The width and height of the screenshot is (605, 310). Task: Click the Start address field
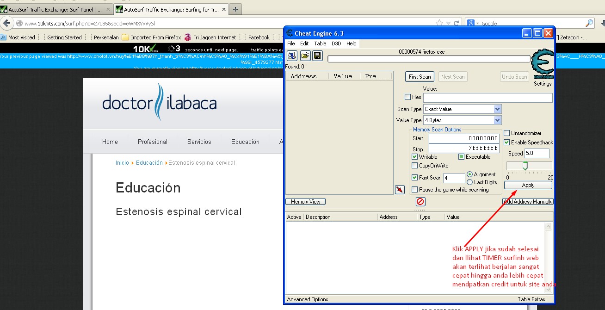click(464, 138)
